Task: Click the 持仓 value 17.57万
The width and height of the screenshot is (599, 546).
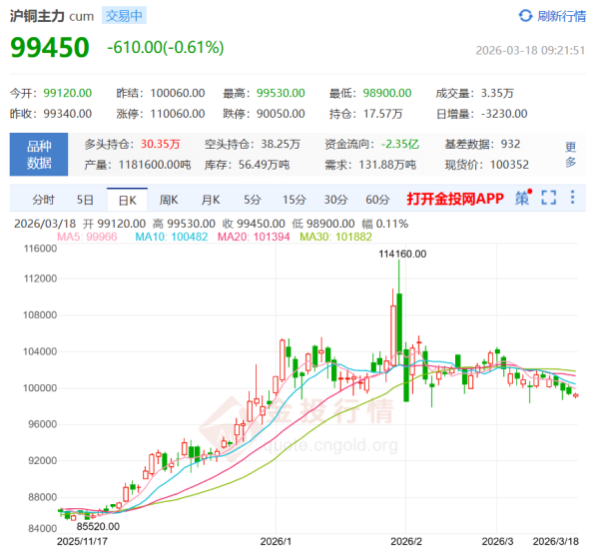Action: pos(383,114)
